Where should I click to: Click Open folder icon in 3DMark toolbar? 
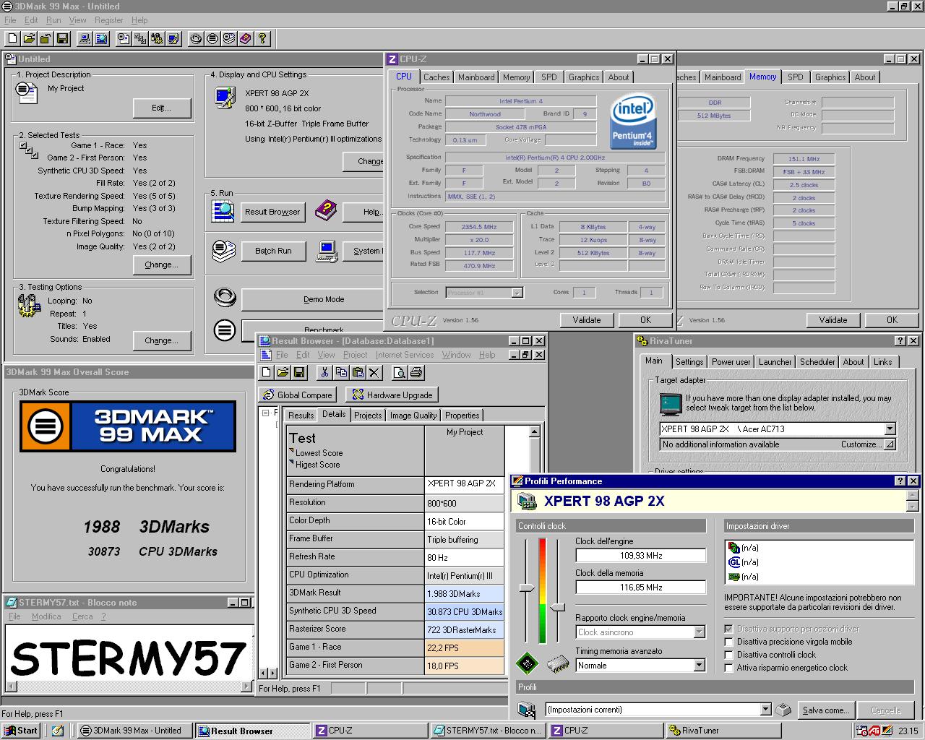click(29, 38)
